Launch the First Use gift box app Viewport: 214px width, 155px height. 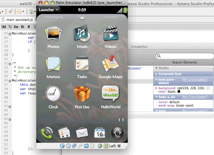coord(82,94)
